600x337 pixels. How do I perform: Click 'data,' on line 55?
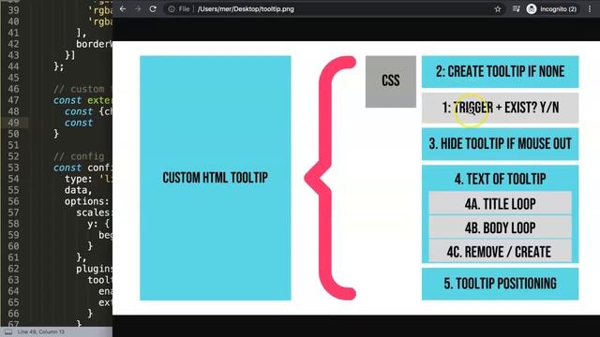(78, 190)
